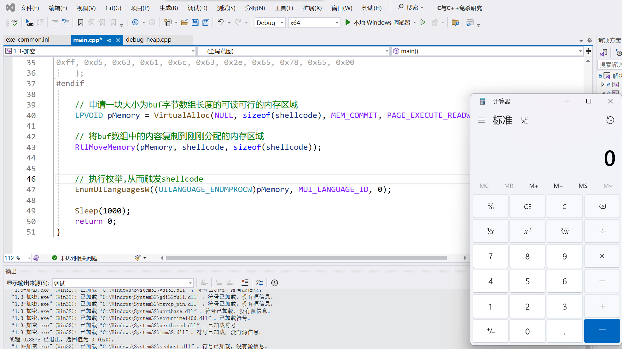Toggle pin on main.cpp tab
Viewport: 622px width, 349px height.
[109, 40]
